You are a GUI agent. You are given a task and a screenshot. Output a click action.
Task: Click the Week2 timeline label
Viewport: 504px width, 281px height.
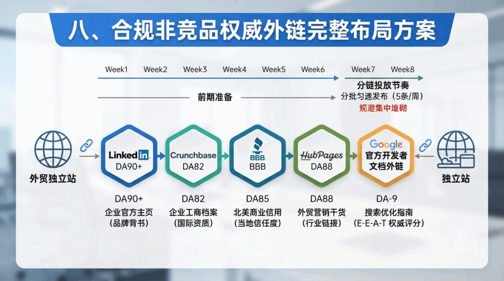[155, 69]
